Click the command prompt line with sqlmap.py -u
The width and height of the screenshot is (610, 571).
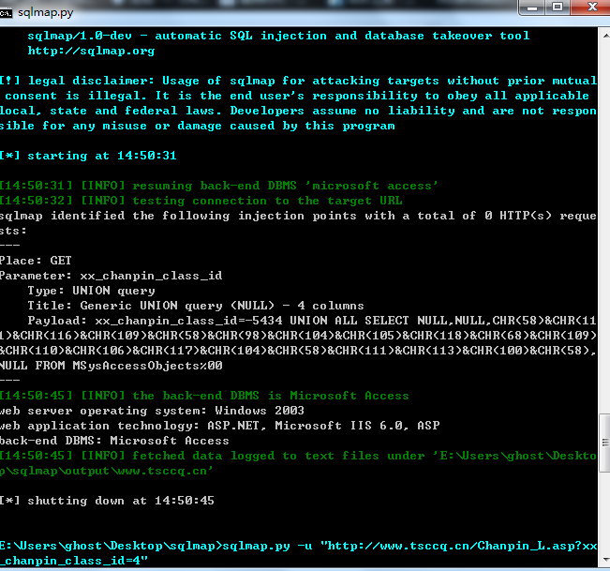(298, 546)
